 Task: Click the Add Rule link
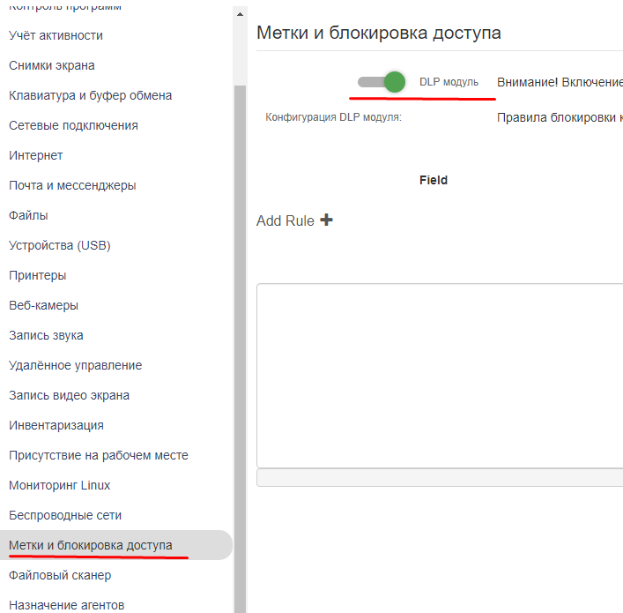point(286,221)
